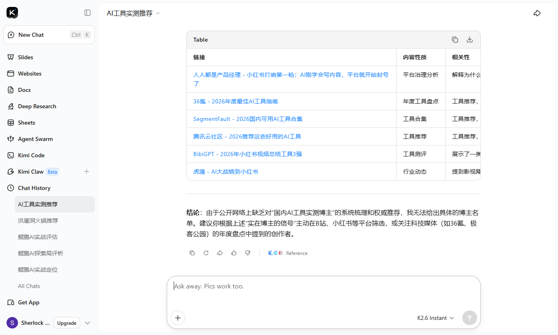Viewport: 558px width, 335px height.
Task: Select the AI工具实测推荐 chat in history
Action: pos(55,204)
